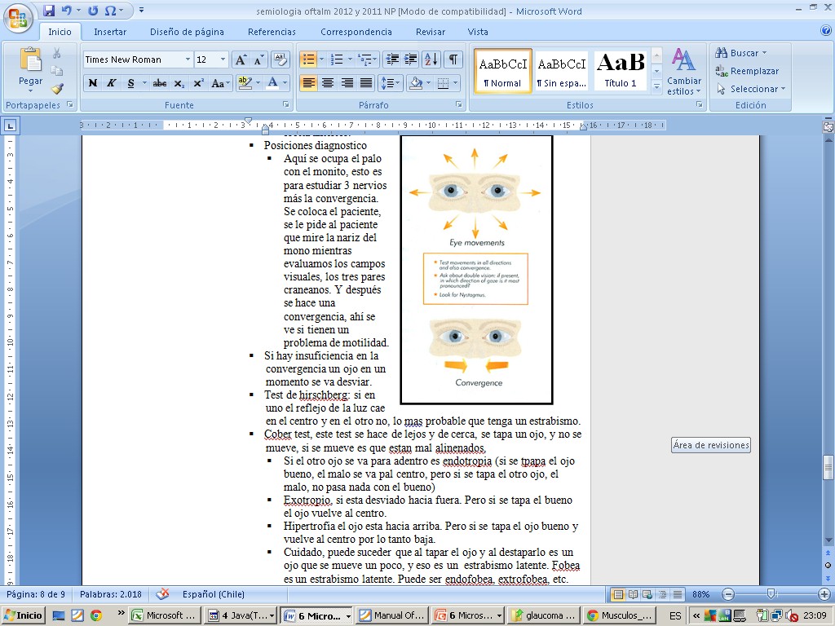Click the Cambiar estilos button
The image size is (835, 626).
pos(683,72)
